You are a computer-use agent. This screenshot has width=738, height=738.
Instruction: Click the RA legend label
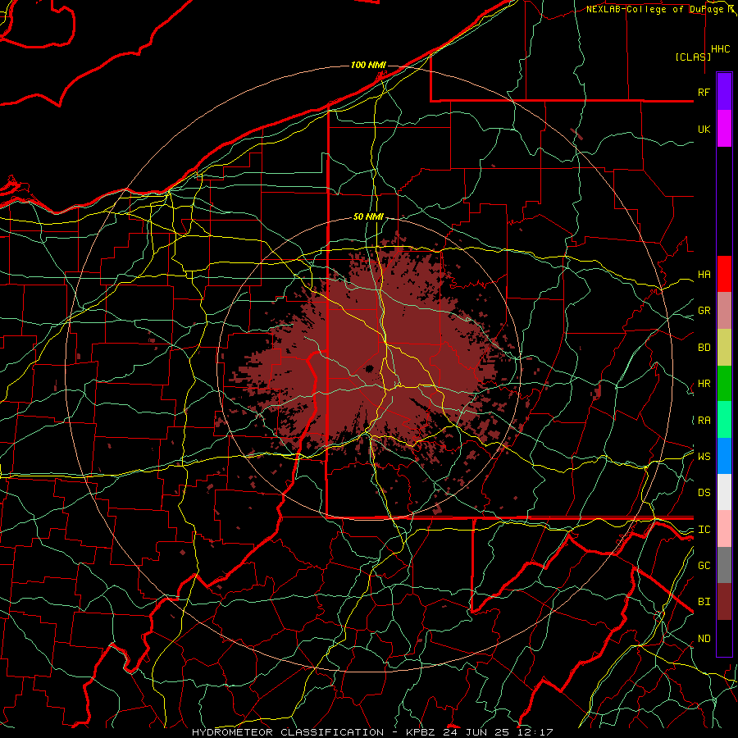[x=704, y=421]
